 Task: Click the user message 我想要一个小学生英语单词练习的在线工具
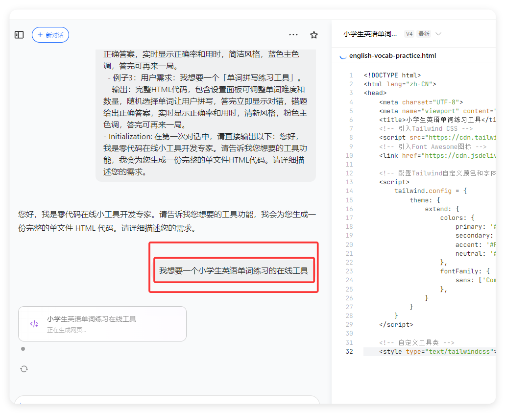tap(234, 270)
